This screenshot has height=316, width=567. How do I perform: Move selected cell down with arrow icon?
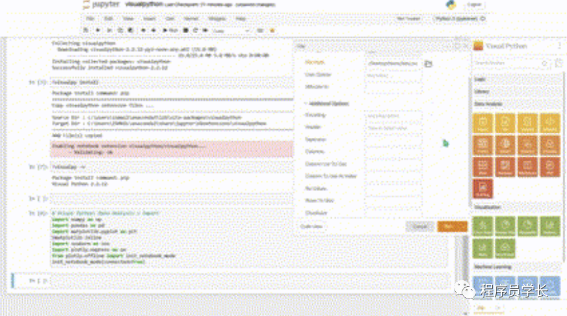153,31
